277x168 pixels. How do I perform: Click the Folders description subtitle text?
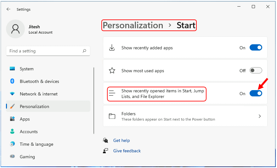pos(168,119)
